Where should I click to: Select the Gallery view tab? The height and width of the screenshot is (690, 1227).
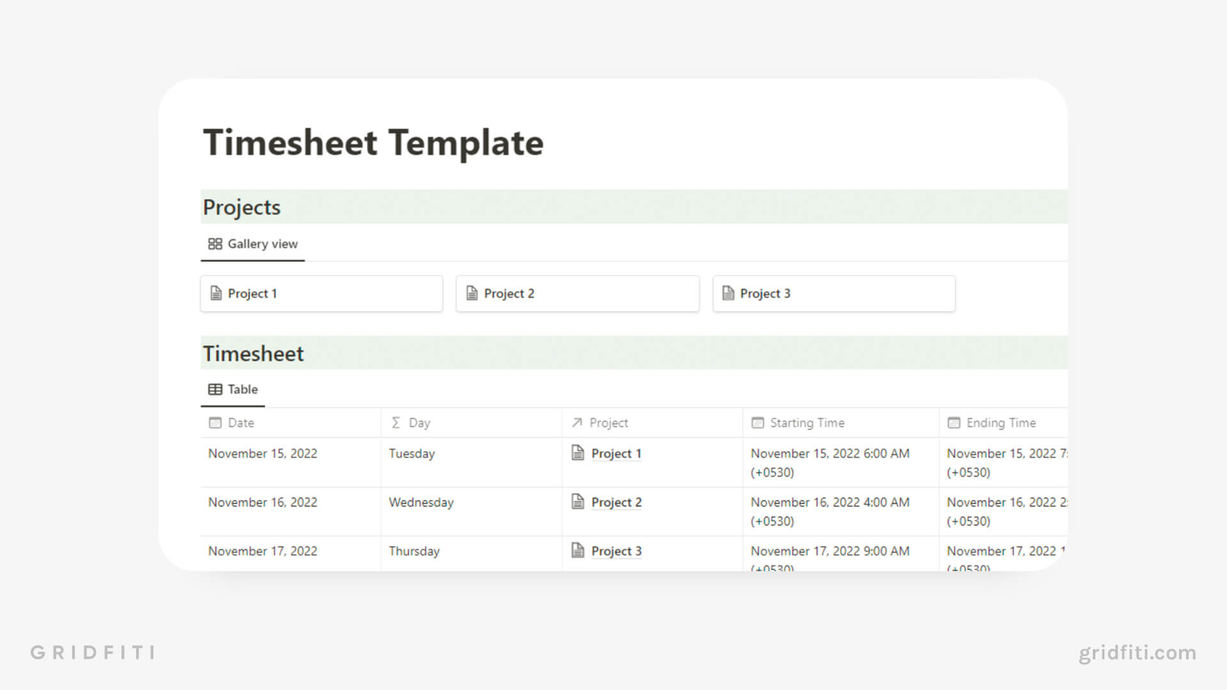point(253,243)
